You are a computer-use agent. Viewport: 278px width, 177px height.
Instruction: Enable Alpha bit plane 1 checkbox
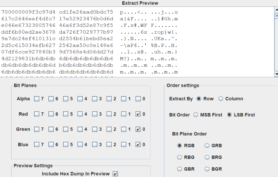pyautogui.click(x=124, y=99)
